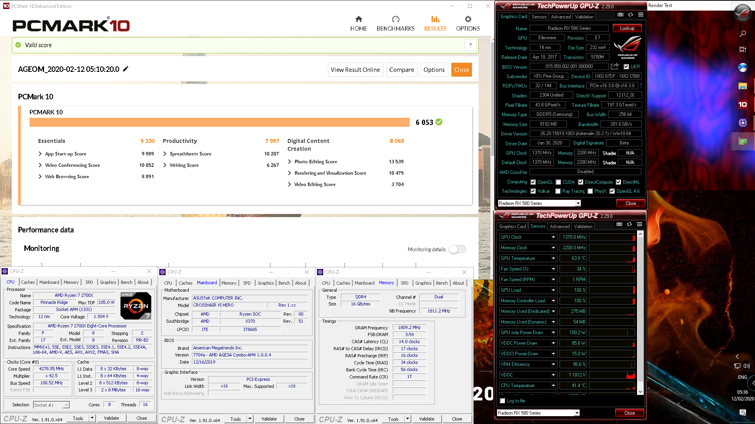Open the RESULTS bar chart icon
The height and width of the screenshot is (424, 755).
(435, 19)
